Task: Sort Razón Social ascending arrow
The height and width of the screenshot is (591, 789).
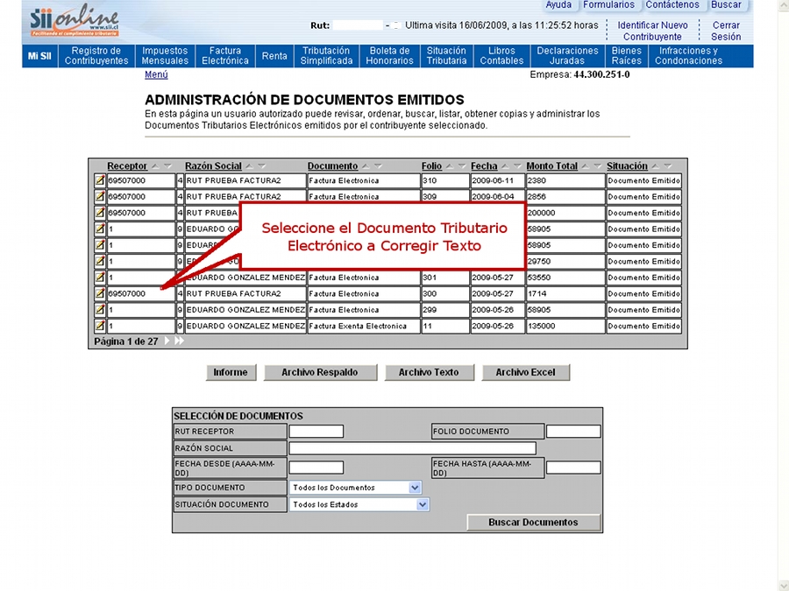Action: point(250,165)
